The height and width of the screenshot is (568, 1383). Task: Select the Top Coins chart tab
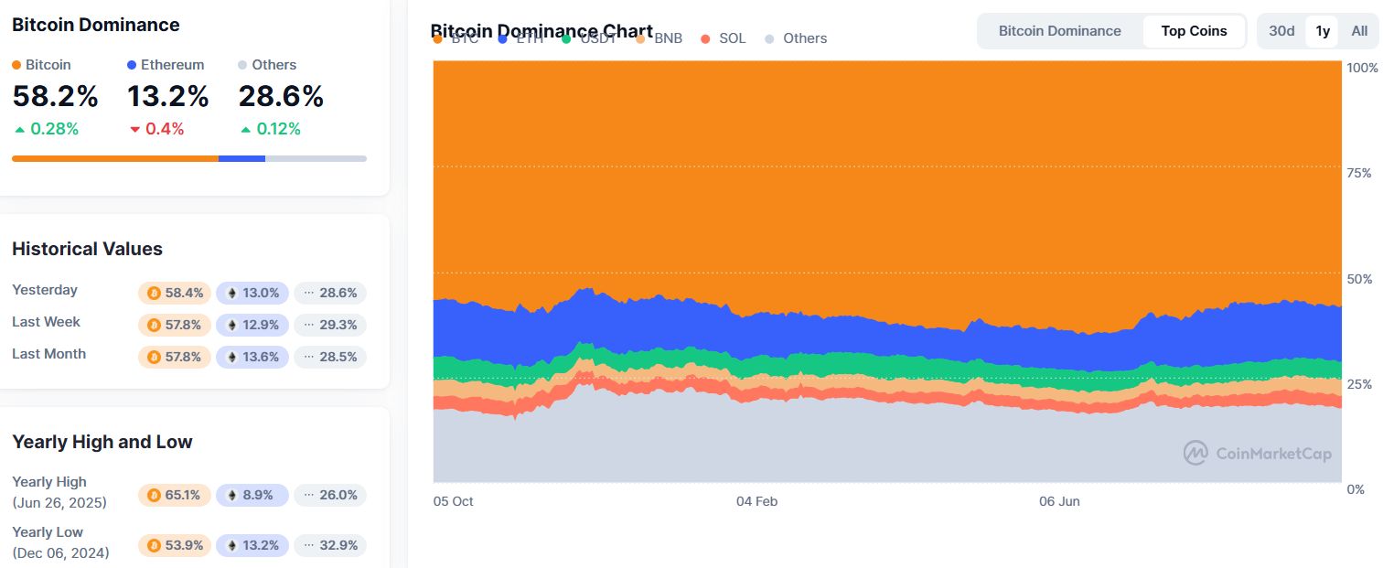(x=1194, y=31)
